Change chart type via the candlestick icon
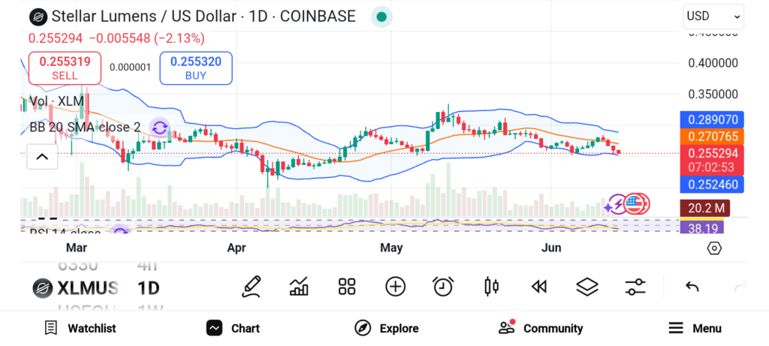This screenshot has width=769, height=346. point(492,286)
